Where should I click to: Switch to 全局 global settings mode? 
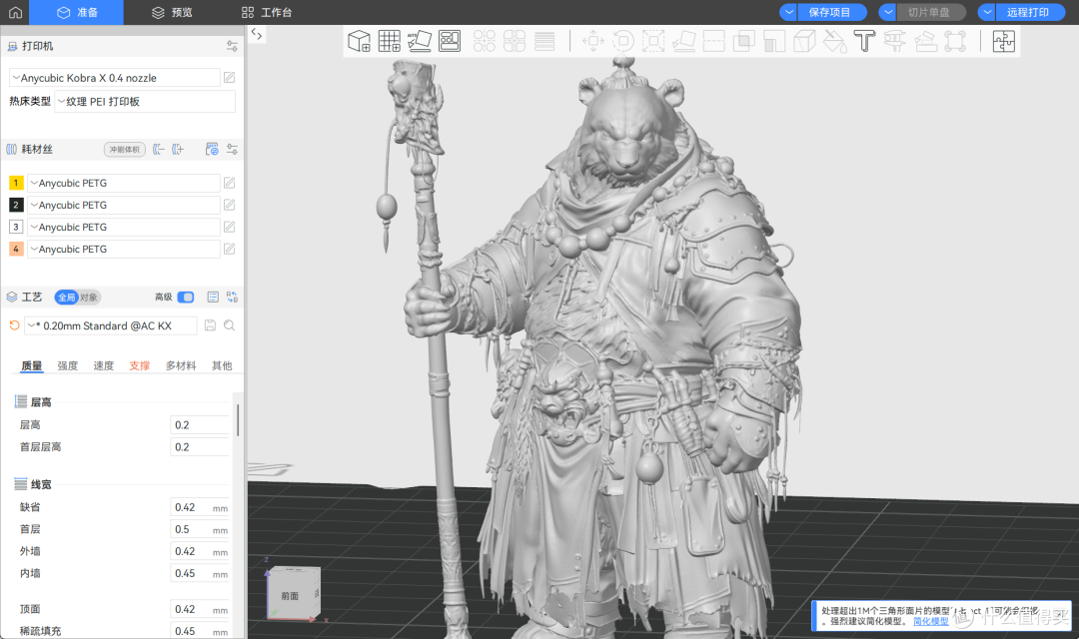click(66, 298)
